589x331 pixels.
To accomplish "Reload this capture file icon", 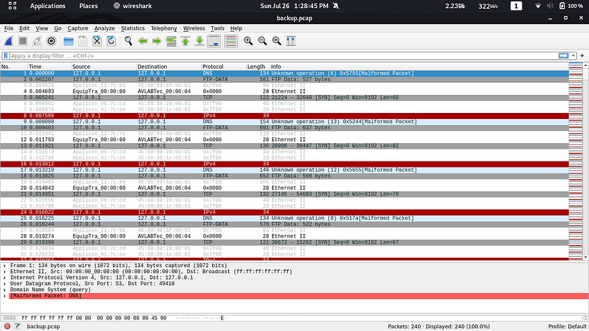I will coord(111,41).
